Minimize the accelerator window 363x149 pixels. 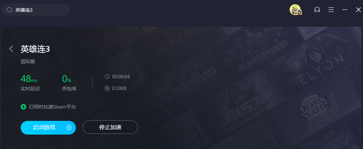click(345, 10)
